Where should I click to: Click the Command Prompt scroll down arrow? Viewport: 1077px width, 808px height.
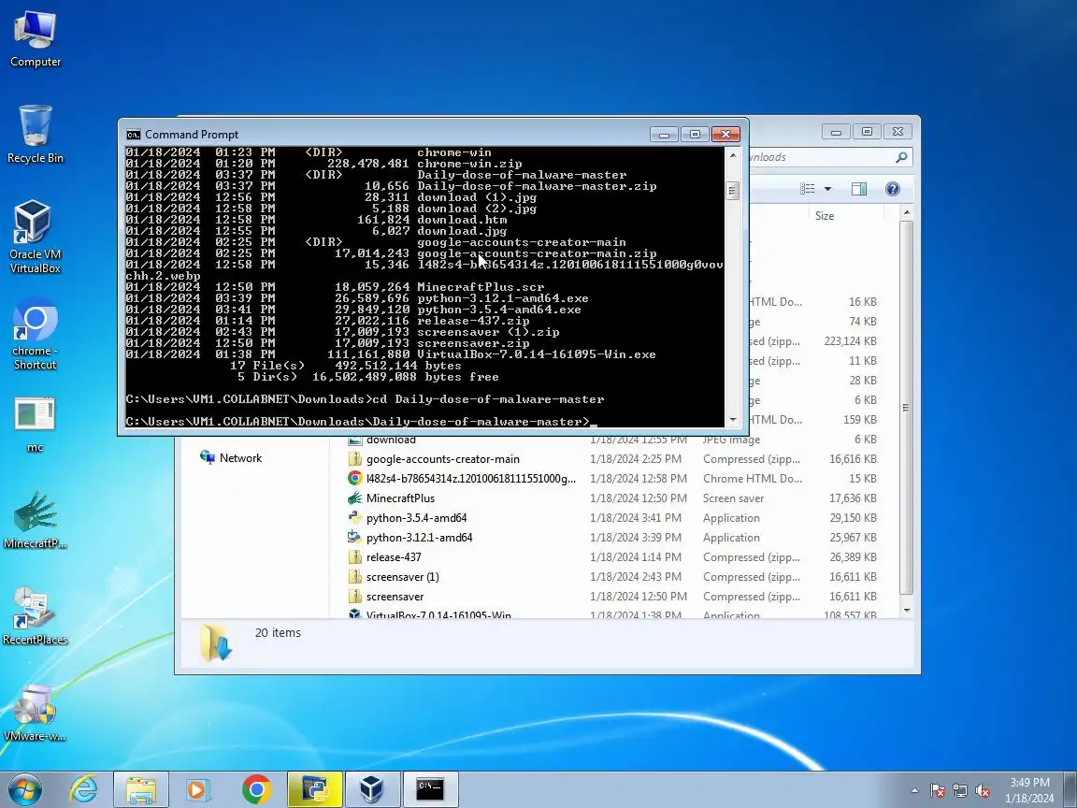pos(733,419)
